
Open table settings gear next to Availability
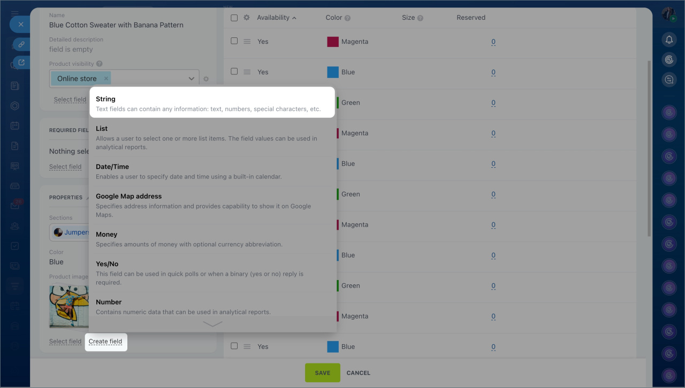[x=247, y=18]
